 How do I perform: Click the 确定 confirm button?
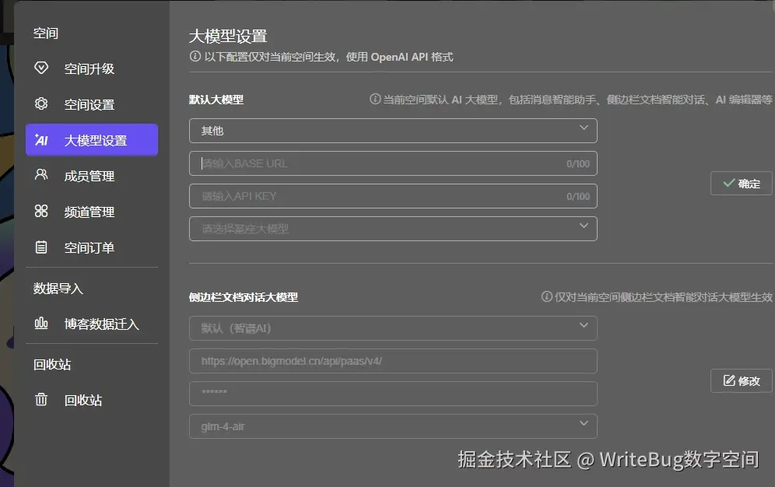[741, 183]
